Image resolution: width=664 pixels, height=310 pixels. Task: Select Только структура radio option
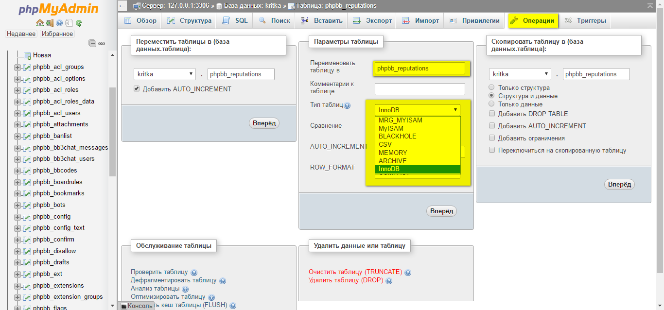pyautogui.click(x=492, y=87)
